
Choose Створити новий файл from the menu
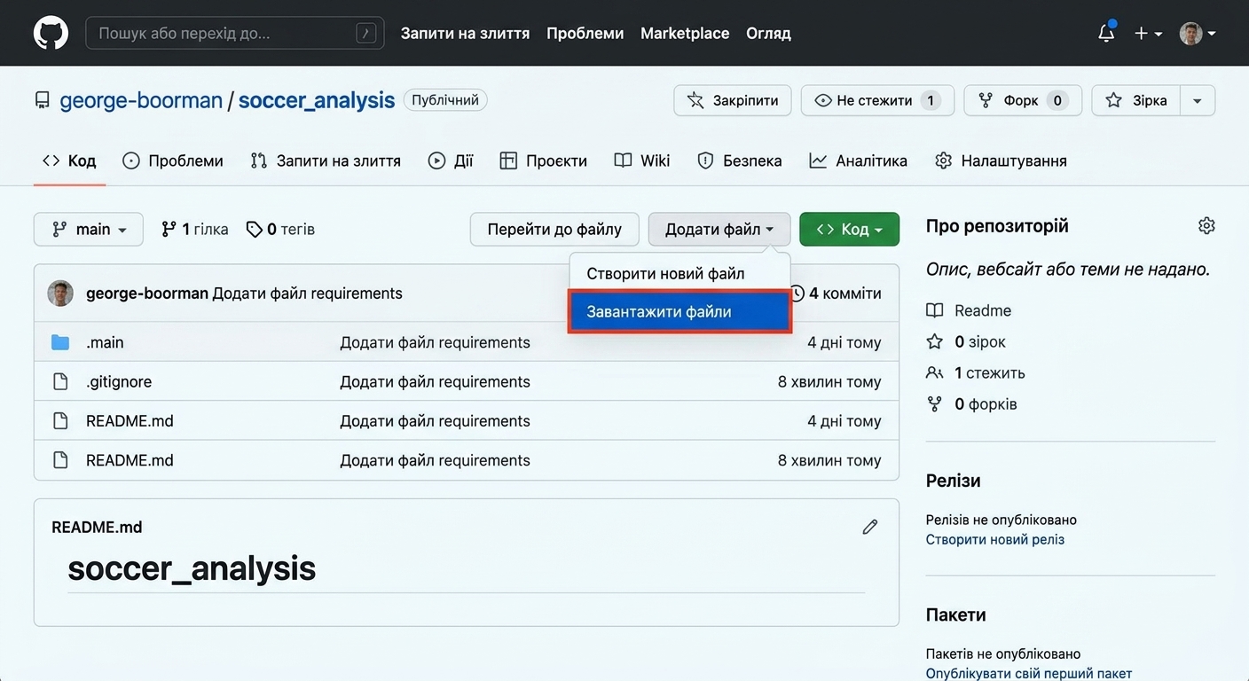pyautogui.click(x=665, y=273)
